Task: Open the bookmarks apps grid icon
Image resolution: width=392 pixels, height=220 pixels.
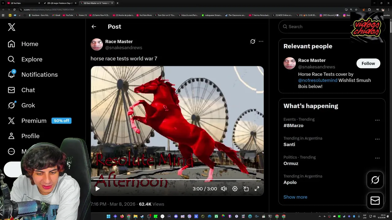Action: pyautogui.click(x=3, y=15)
